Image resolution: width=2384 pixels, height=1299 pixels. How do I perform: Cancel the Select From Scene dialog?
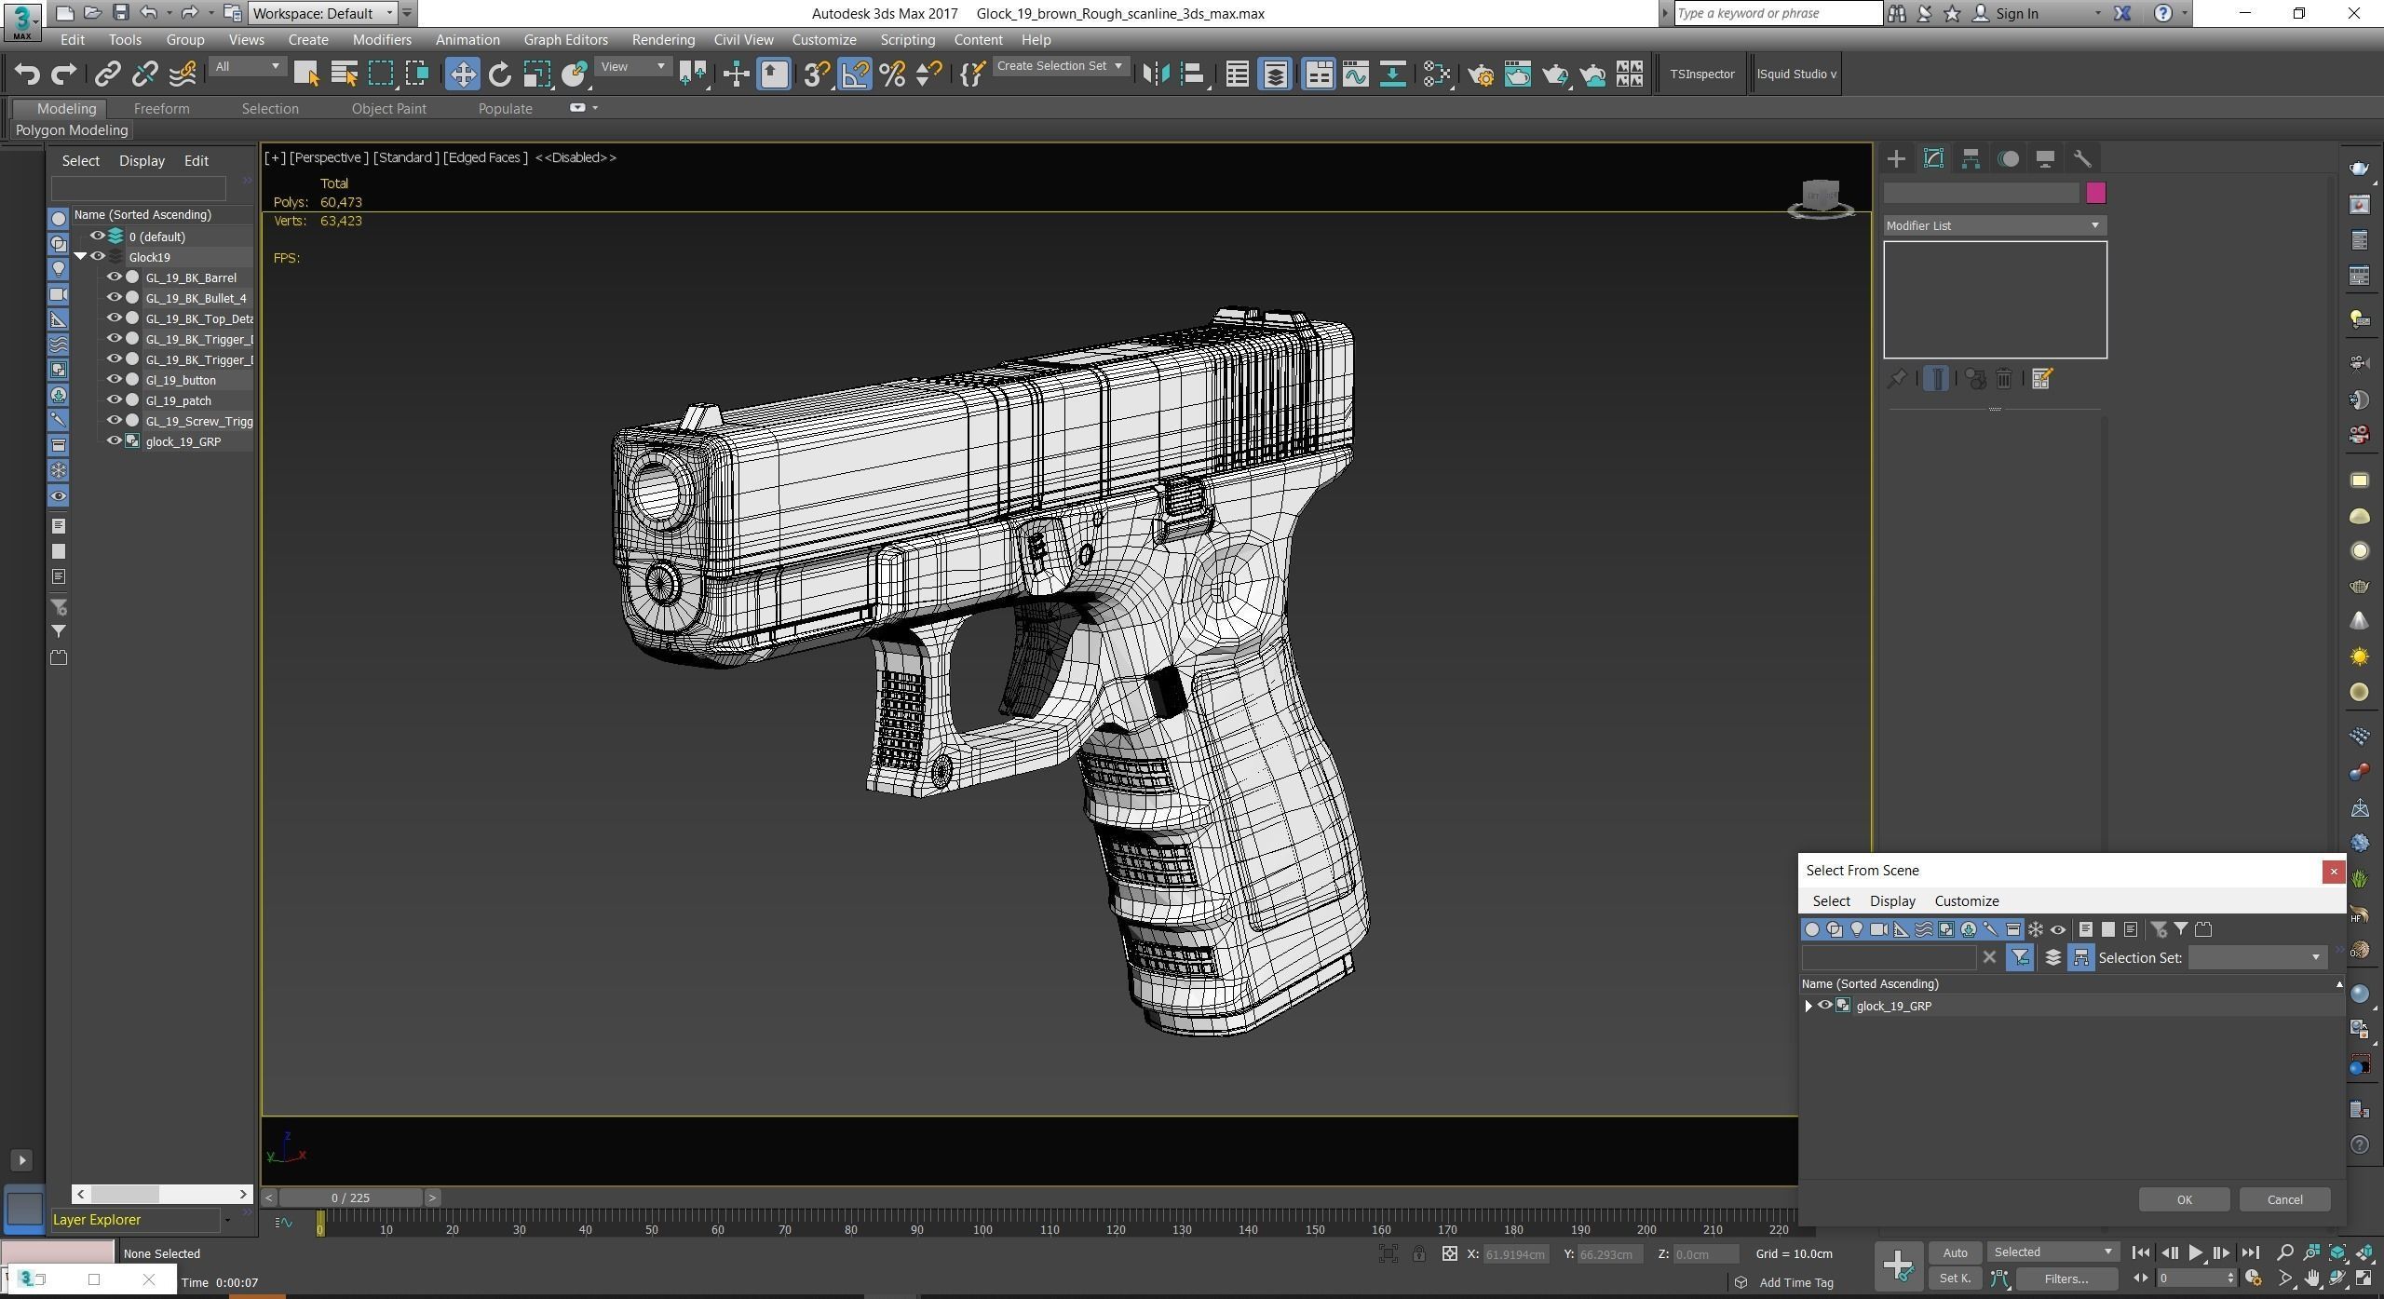click(x=2283, y=1199)
